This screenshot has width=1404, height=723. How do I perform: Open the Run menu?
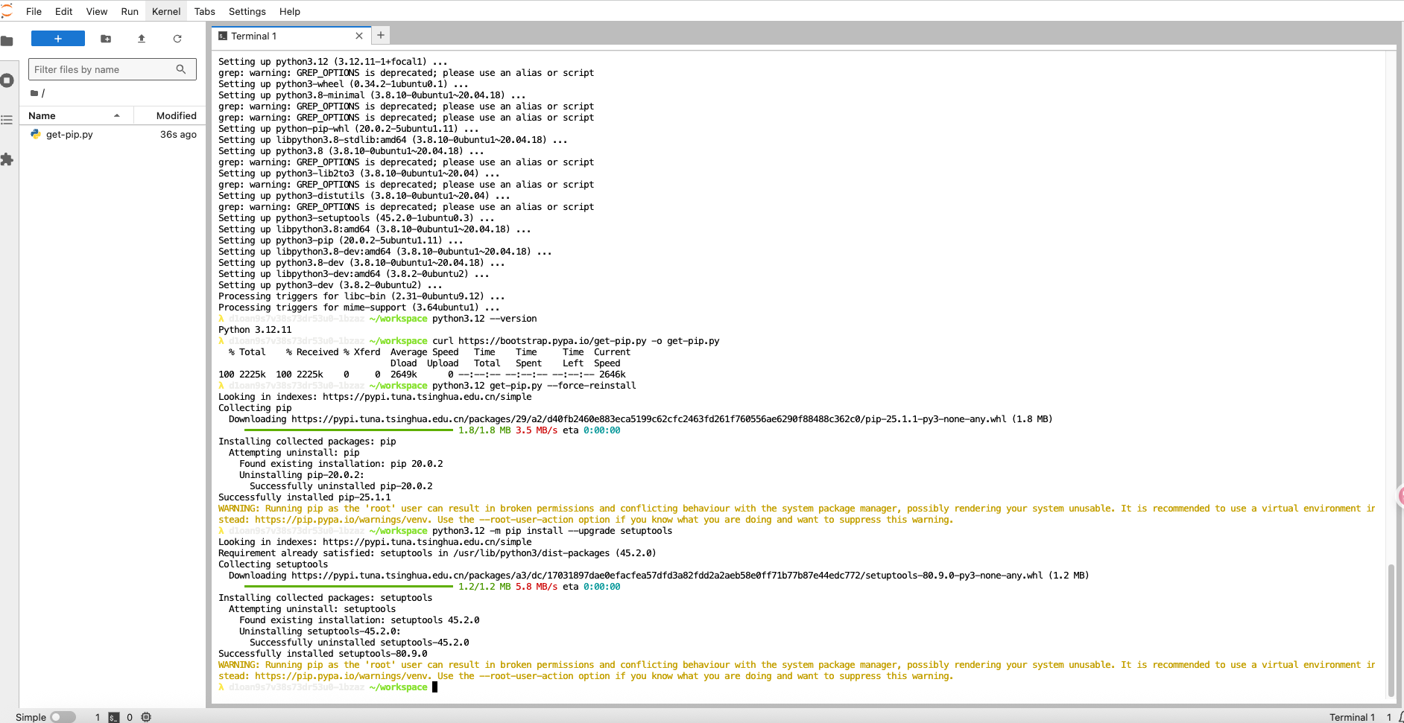coord(130,11)
